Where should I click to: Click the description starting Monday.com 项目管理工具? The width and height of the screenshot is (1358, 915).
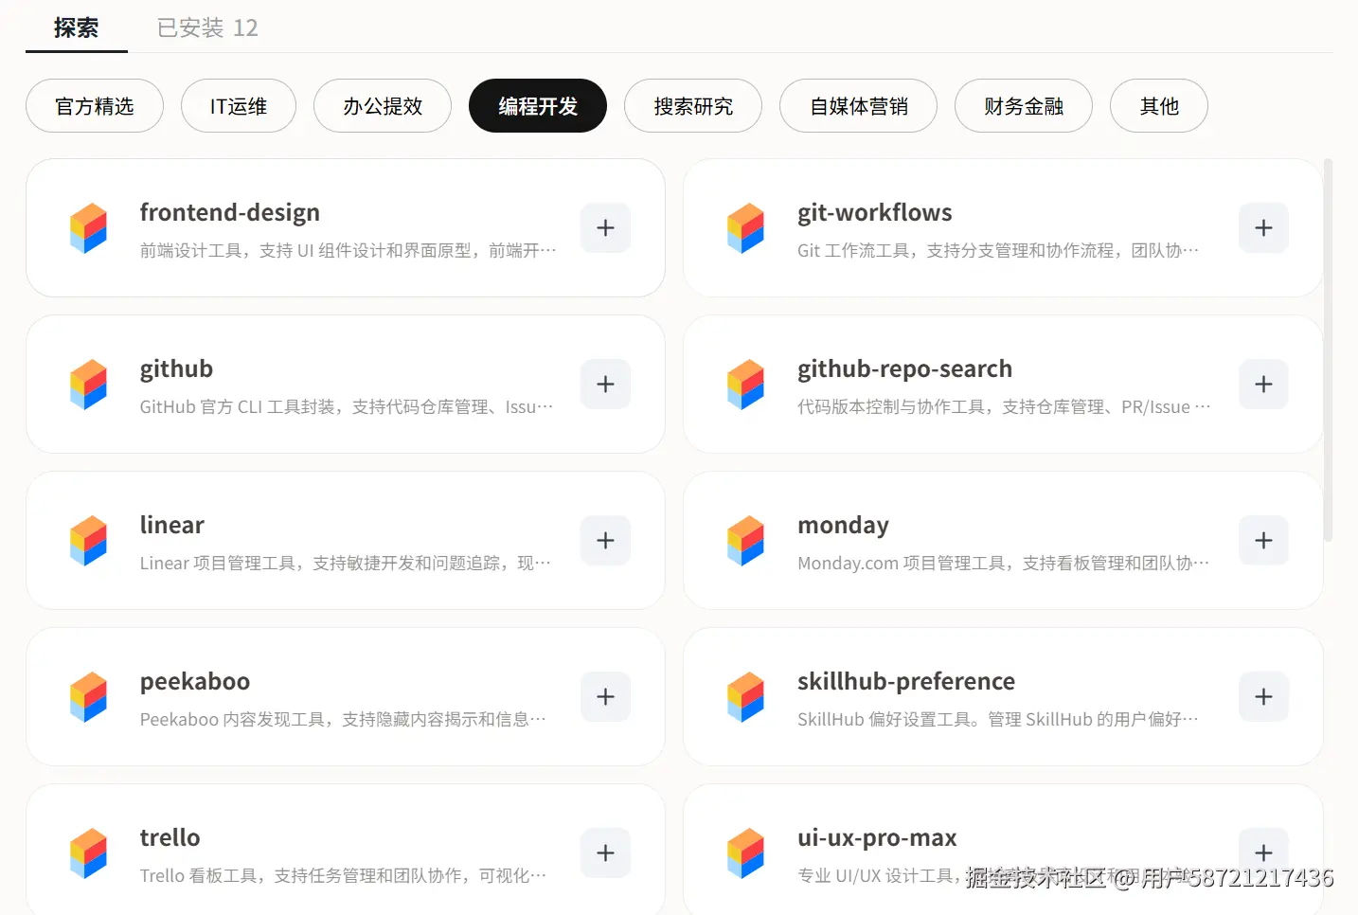pyautogui.click(x=1004, y=563)
